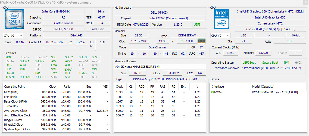Click the L2 cache 8x256 value
Image resolution: width=309 pixels, height=136 pixels.
(81, 42)
